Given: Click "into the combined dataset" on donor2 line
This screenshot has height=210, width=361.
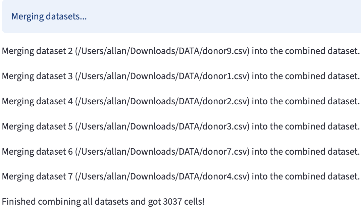Looking at the screenshot, I should click(305, 101).
